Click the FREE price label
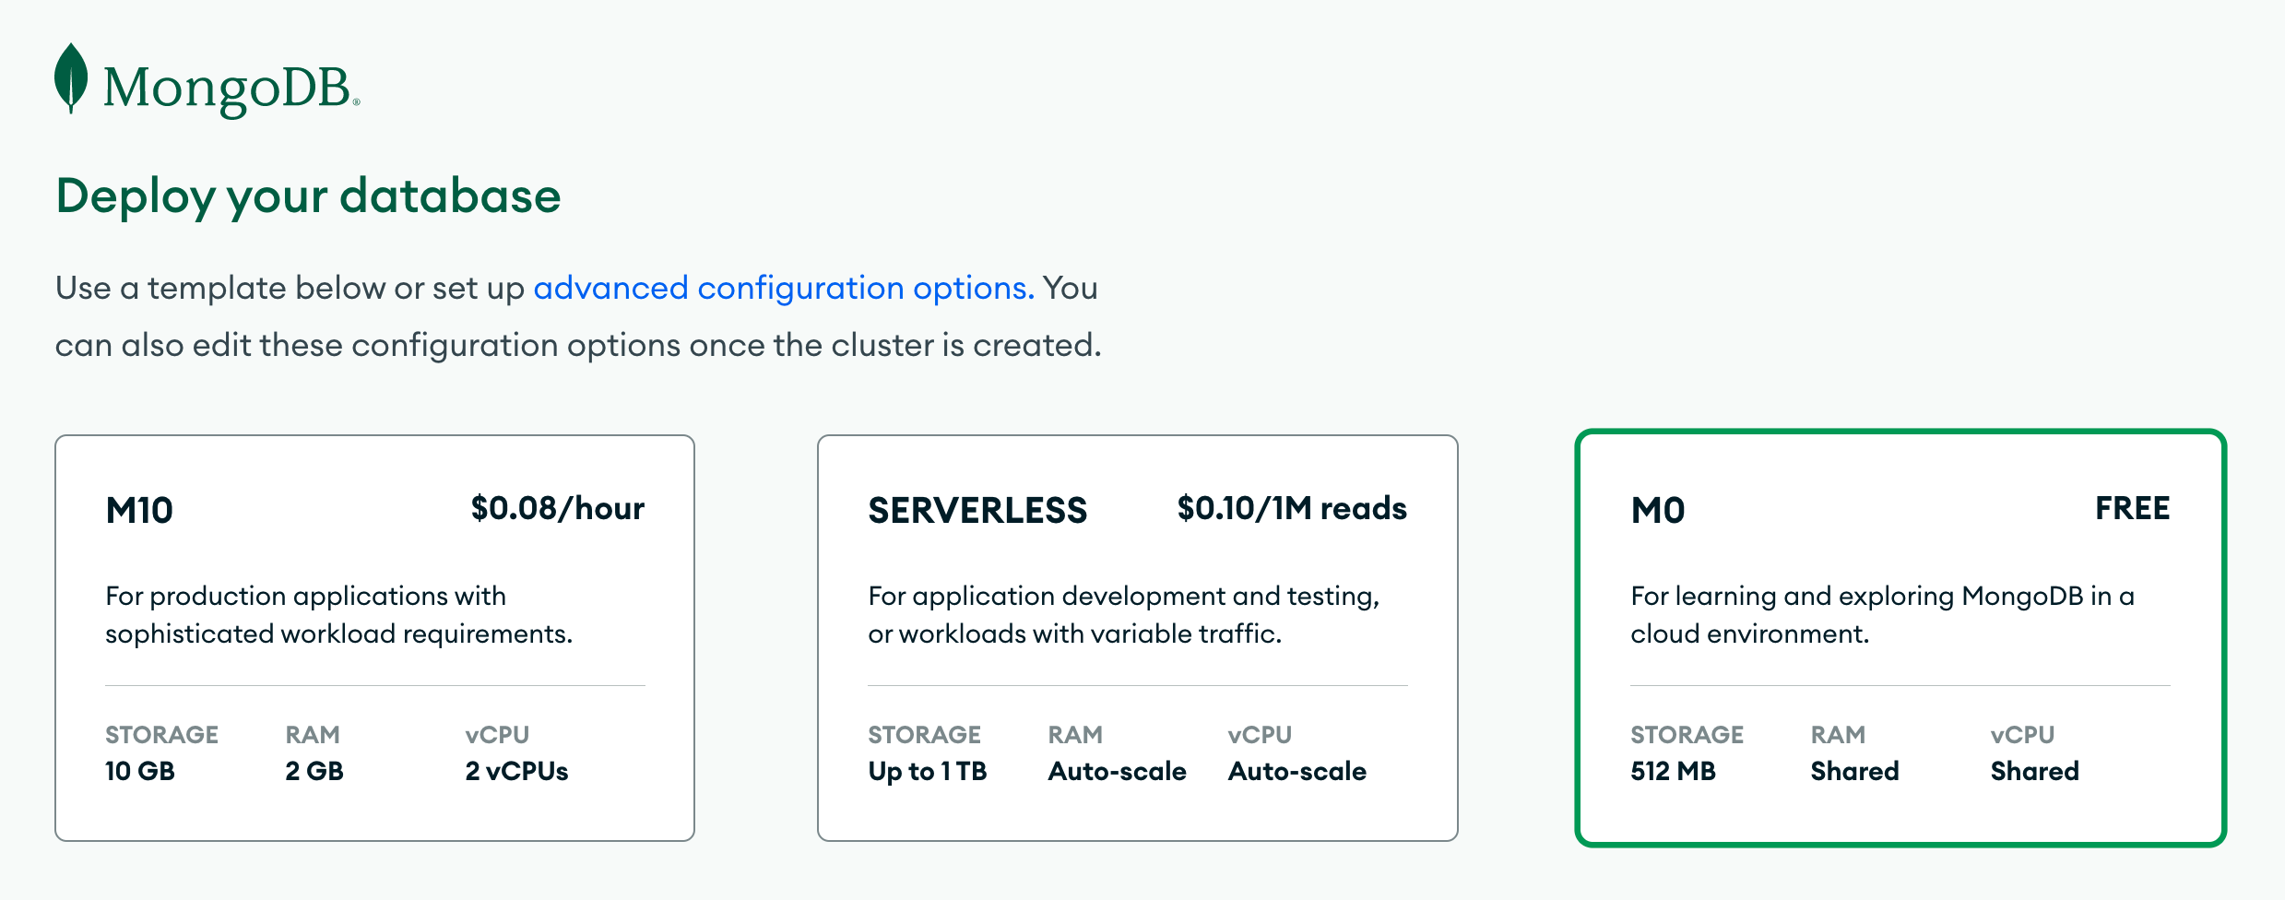The width and height of the screenshot is (2285, 900). pos(2132,508)
